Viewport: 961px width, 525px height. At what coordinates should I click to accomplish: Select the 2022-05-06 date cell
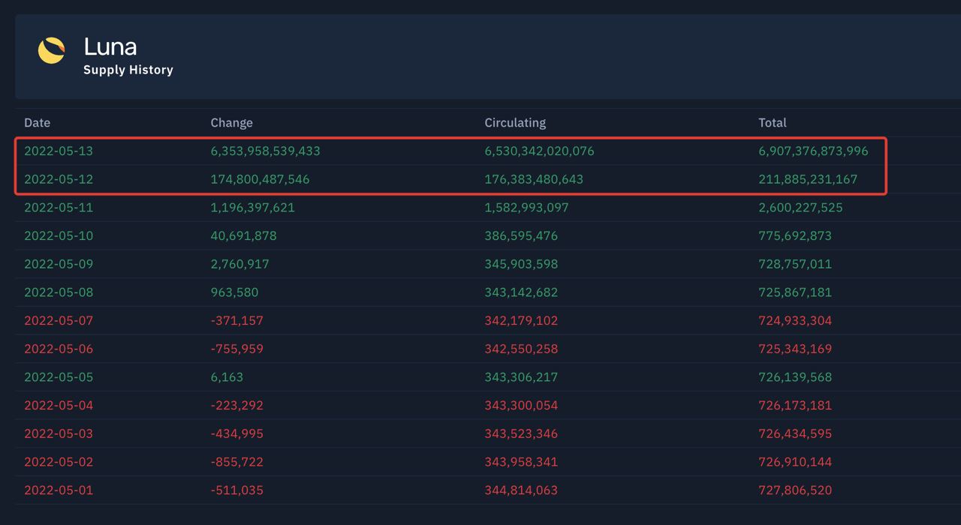59,349
